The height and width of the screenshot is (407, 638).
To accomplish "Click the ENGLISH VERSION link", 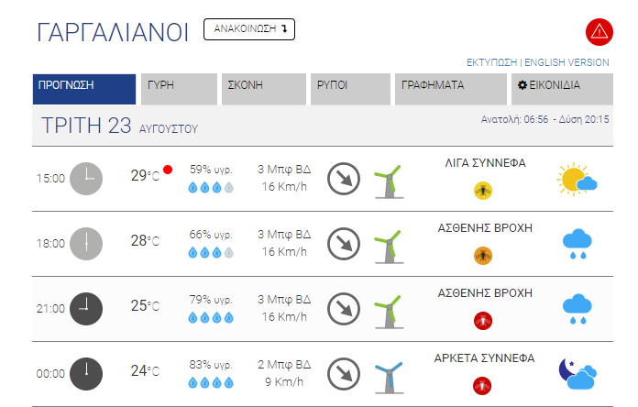I will point(566,62).
